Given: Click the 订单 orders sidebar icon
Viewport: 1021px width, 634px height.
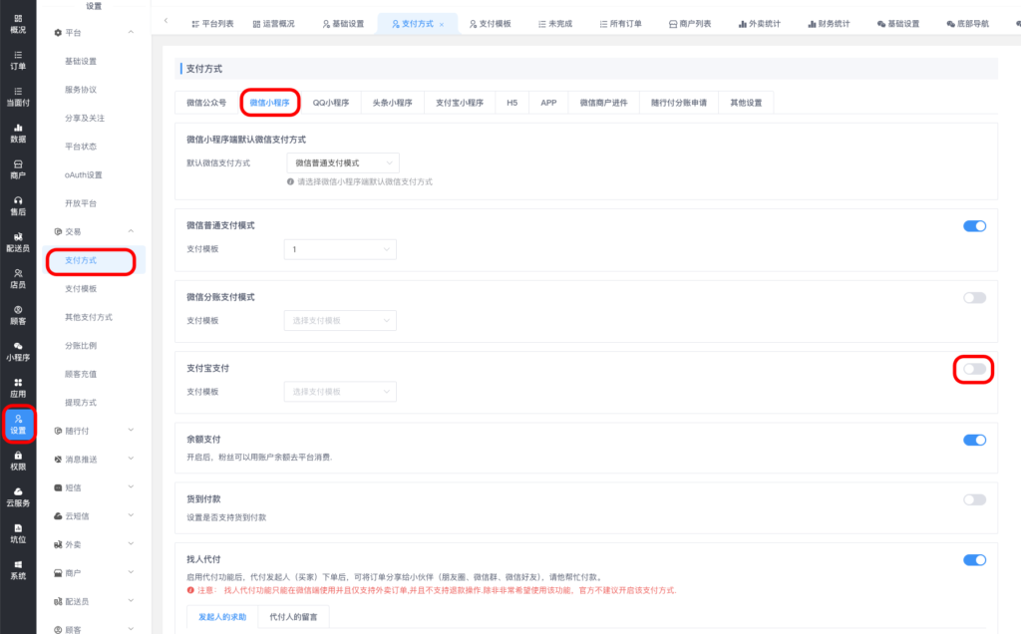Looking at the screenshot, I should coord(18,60).
